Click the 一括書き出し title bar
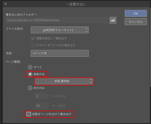 point(76,4)
